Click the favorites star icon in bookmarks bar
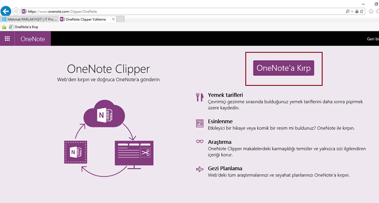379x203 pixels. coord(4,27)
